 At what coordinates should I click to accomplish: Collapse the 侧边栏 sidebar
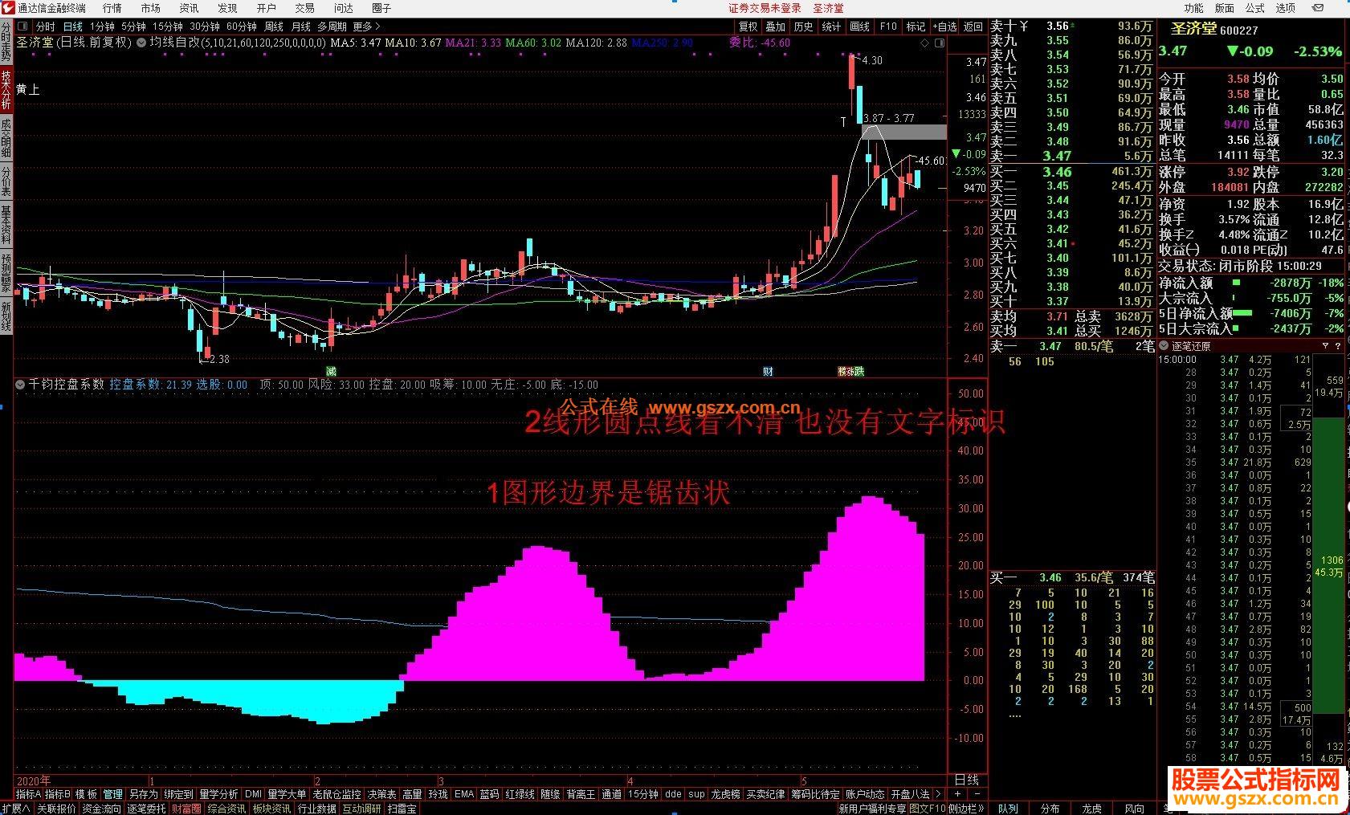(x=966, y=809)
